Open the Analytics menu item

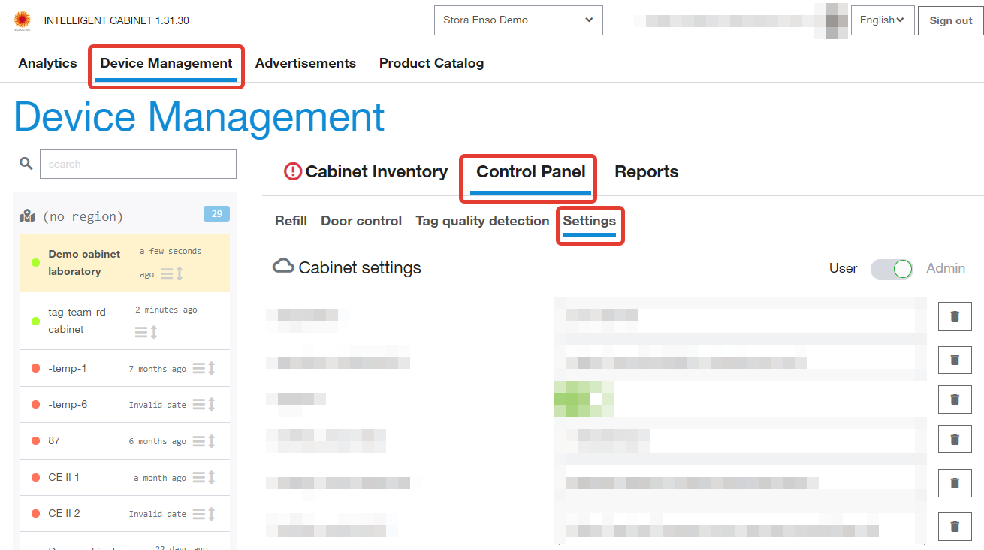tap(47, 63)
